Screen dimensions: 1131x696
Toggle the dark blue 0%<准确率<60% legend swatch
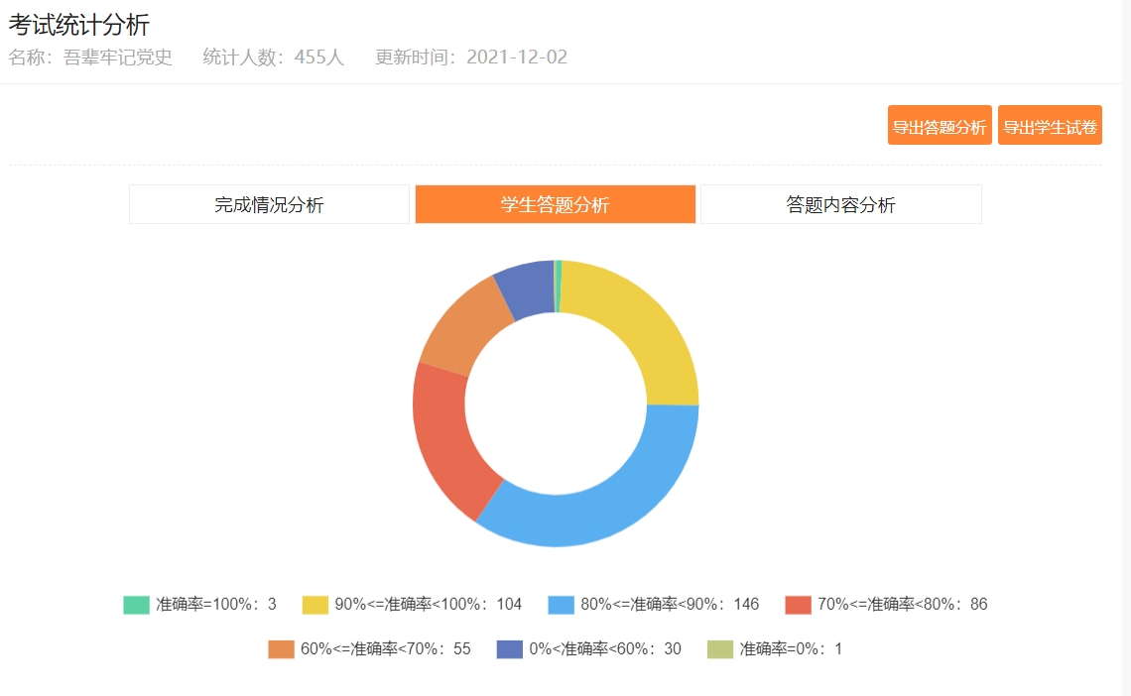coord(509,649)
